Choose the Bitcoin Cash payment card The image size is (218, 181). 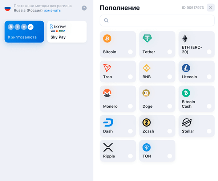[197, 99]
